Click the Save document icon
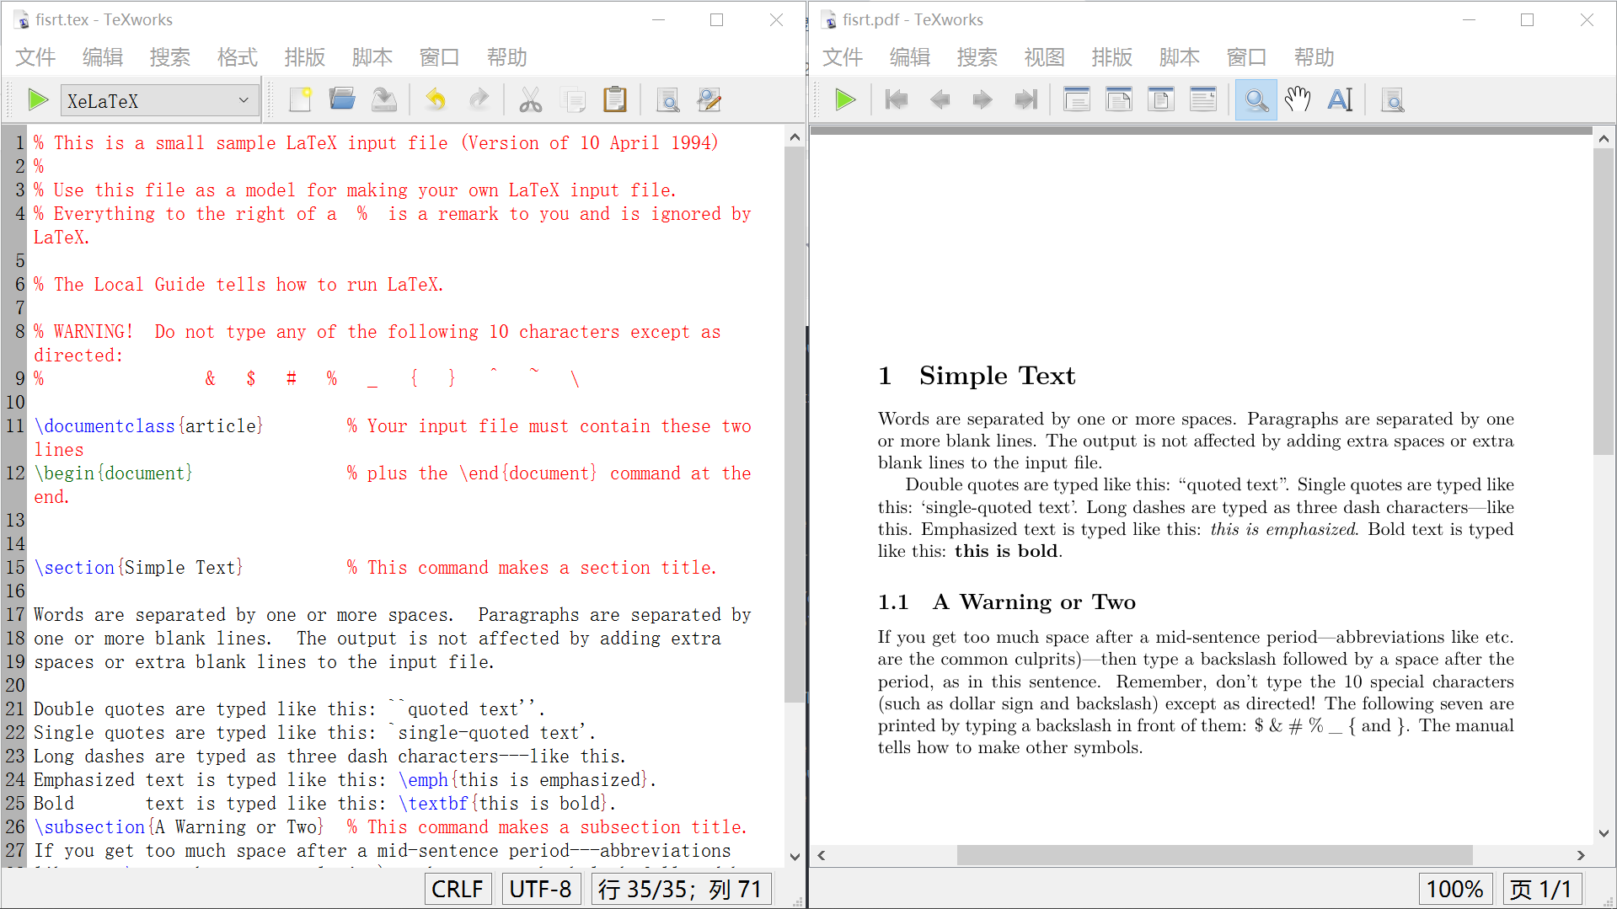Screen dimensions: 1617x909 pyautogui.click(x=383, y=99)
